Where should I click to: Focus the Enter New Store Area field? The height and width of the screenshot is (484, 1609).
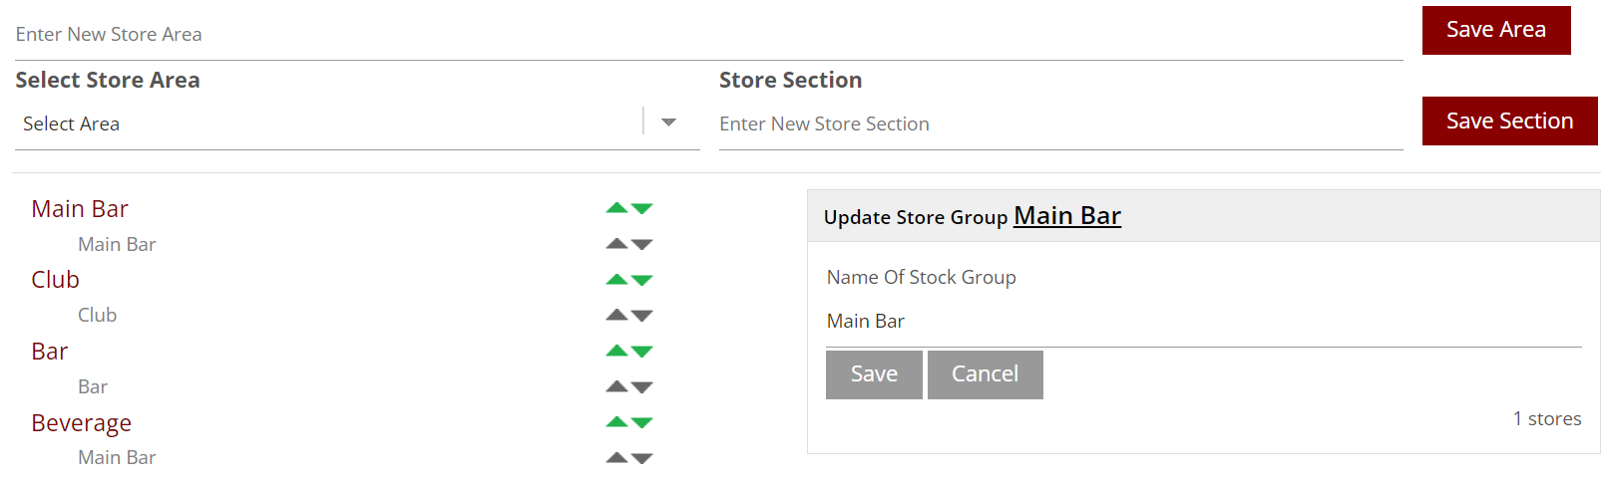point(708,35)
